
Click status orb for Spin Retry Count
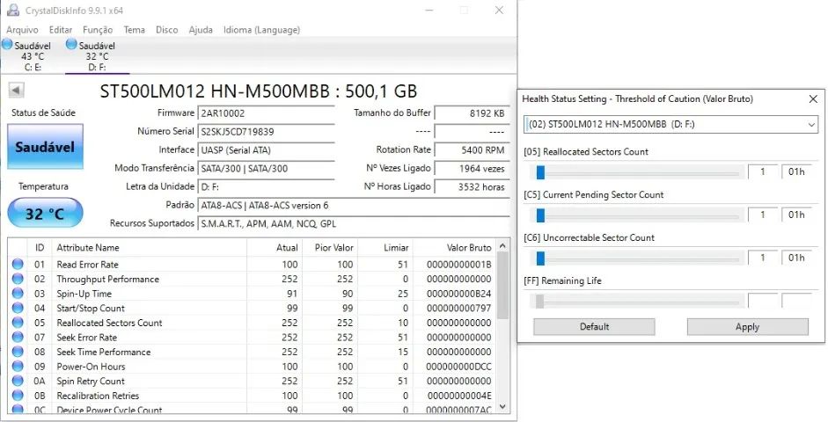pyautogui.click(x=18, y=381)
